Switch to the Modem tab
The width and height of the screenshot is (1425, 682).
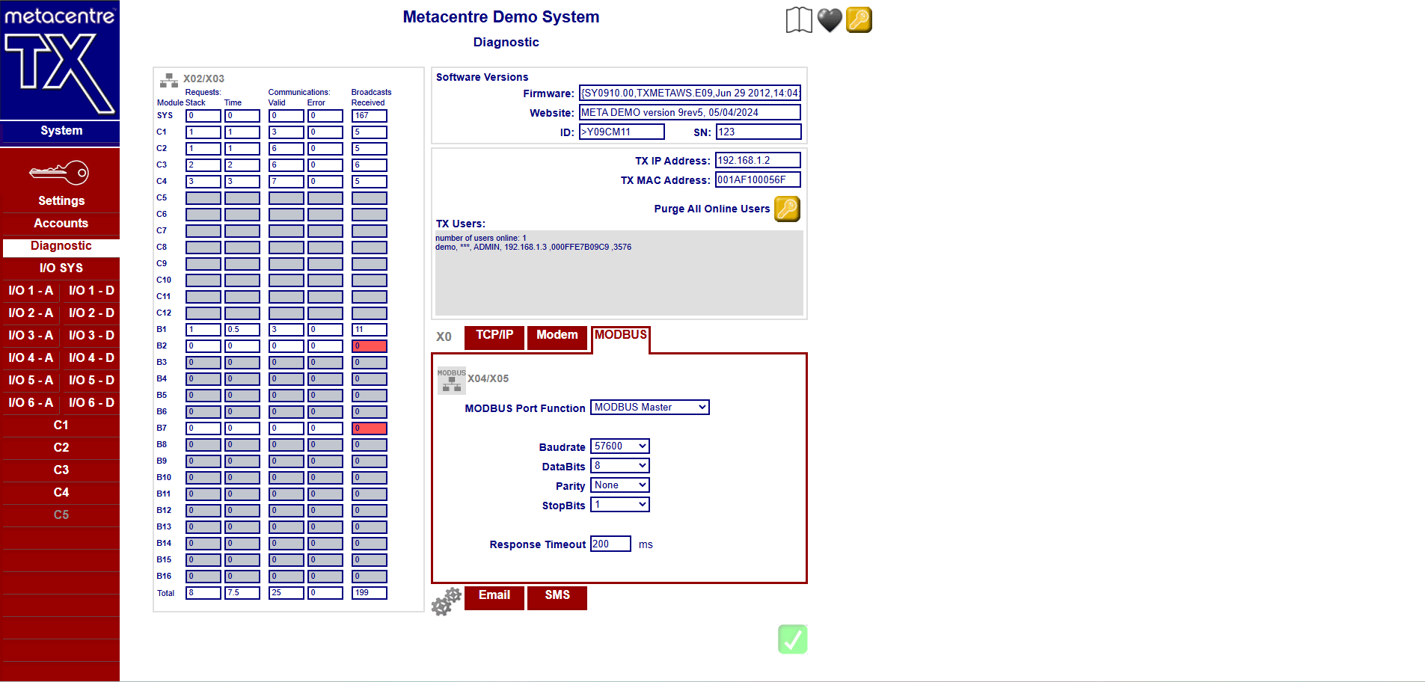pyautogui.click(x=557, y=336)
